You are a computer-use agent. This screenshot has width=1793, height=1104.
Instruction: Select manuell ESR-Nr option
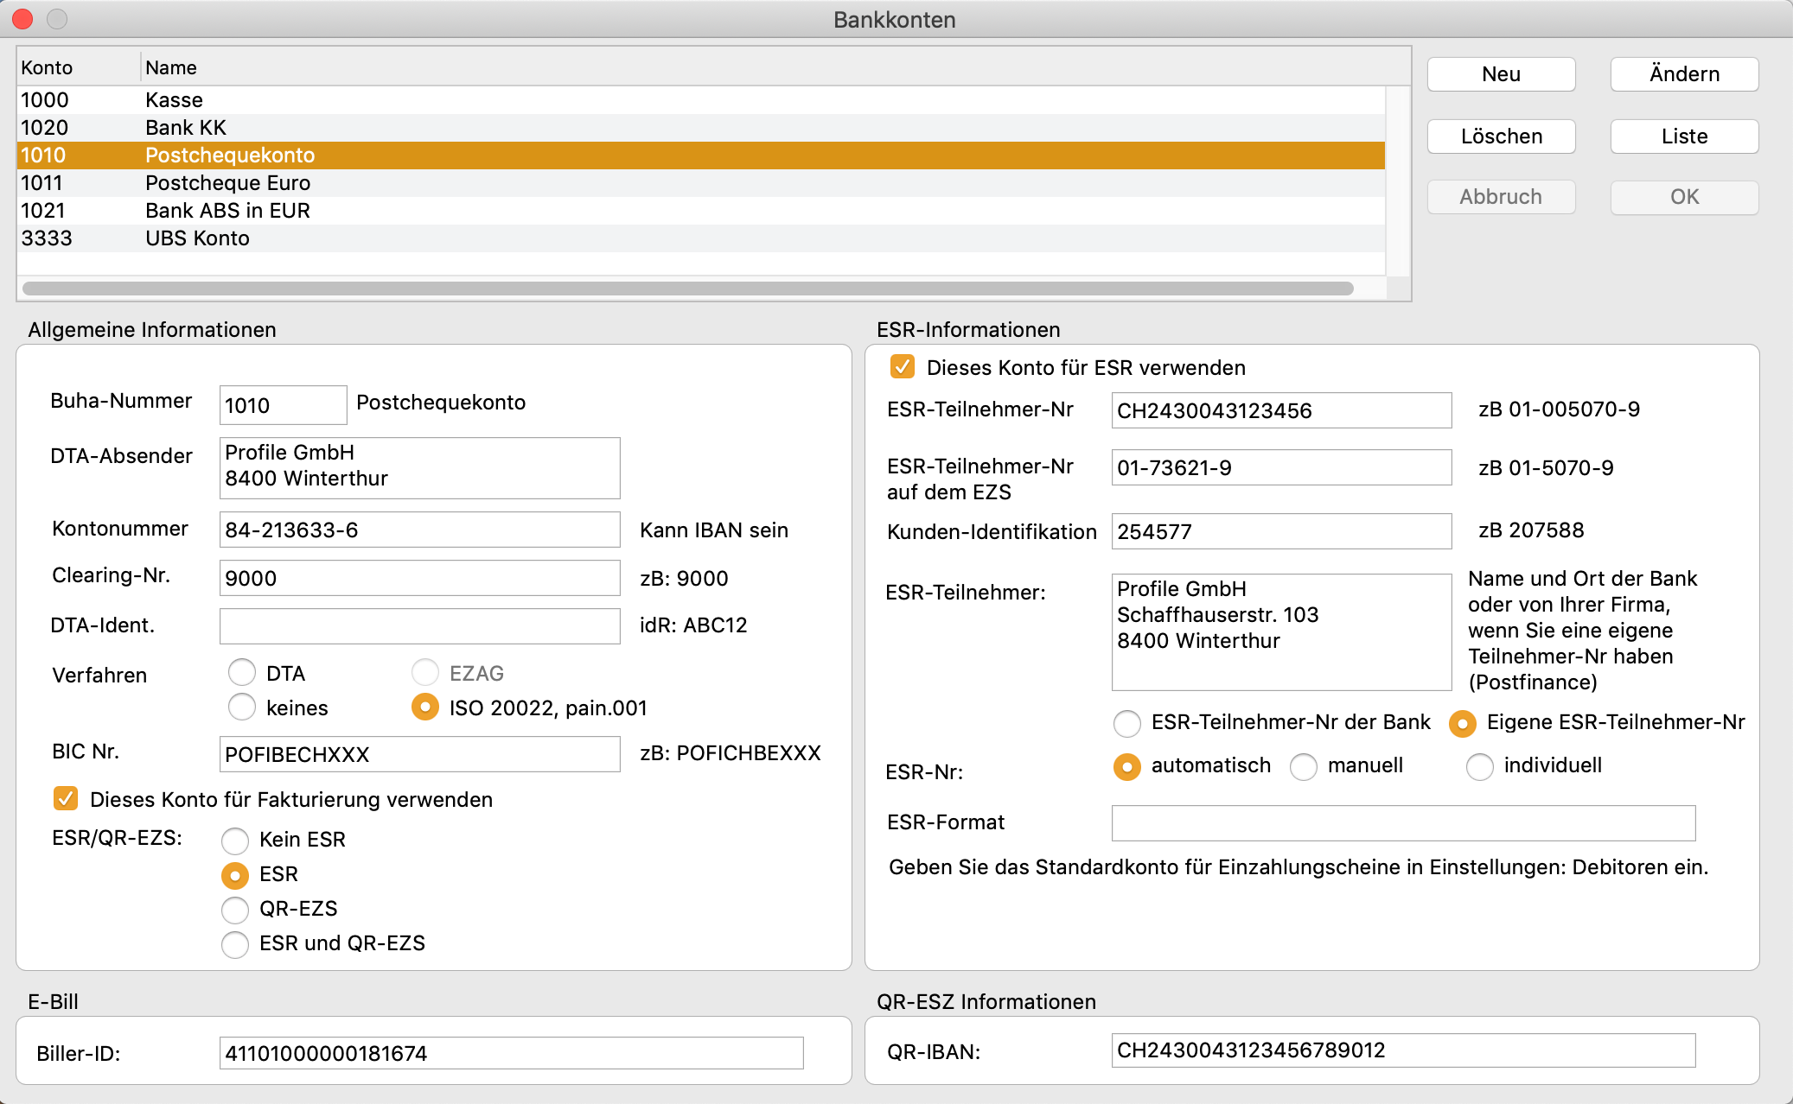point(1304,766)
